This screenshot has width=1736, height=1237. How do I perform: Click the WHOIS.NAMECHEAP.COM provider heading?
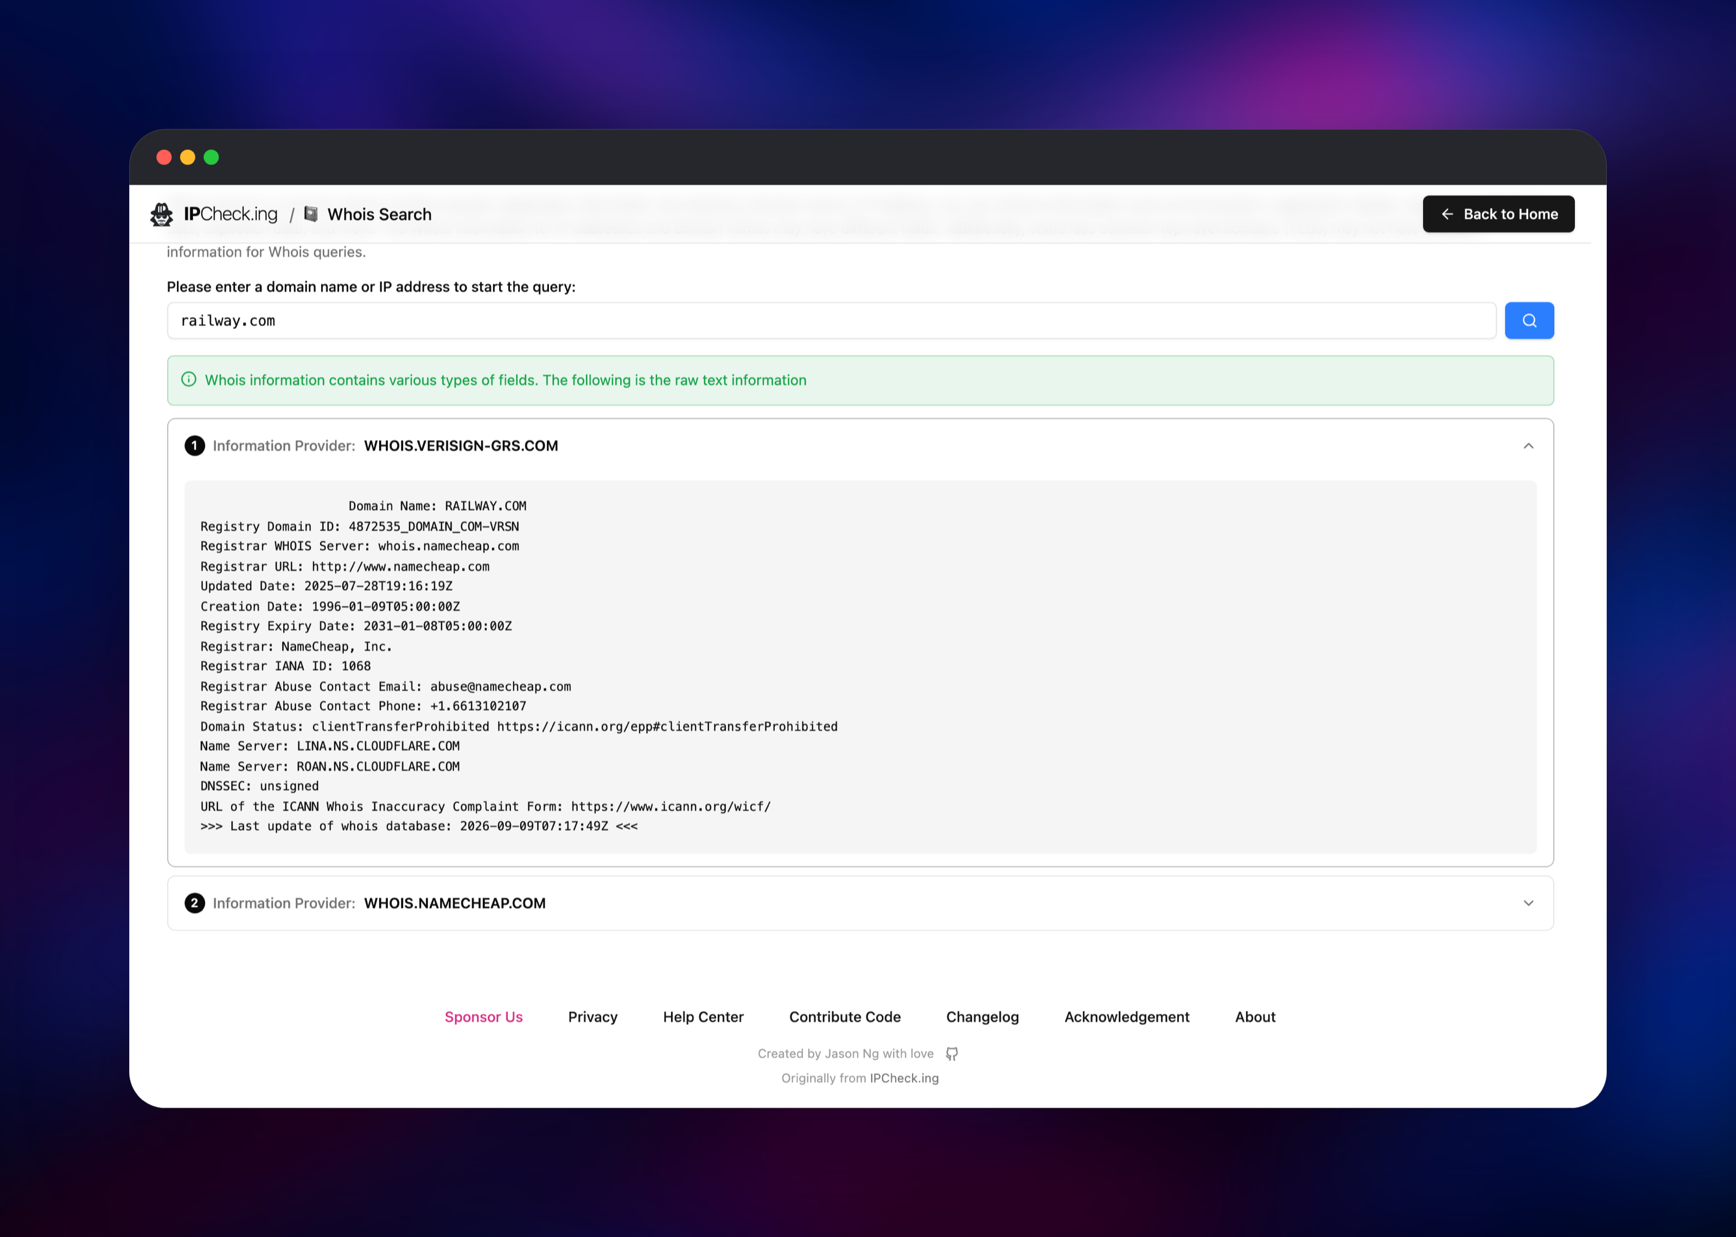(x=455, y=902)
